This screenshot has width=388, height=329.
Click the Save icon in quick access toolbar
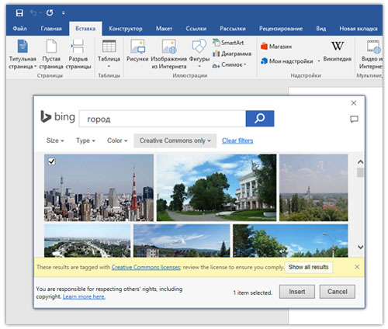(19, 13)
